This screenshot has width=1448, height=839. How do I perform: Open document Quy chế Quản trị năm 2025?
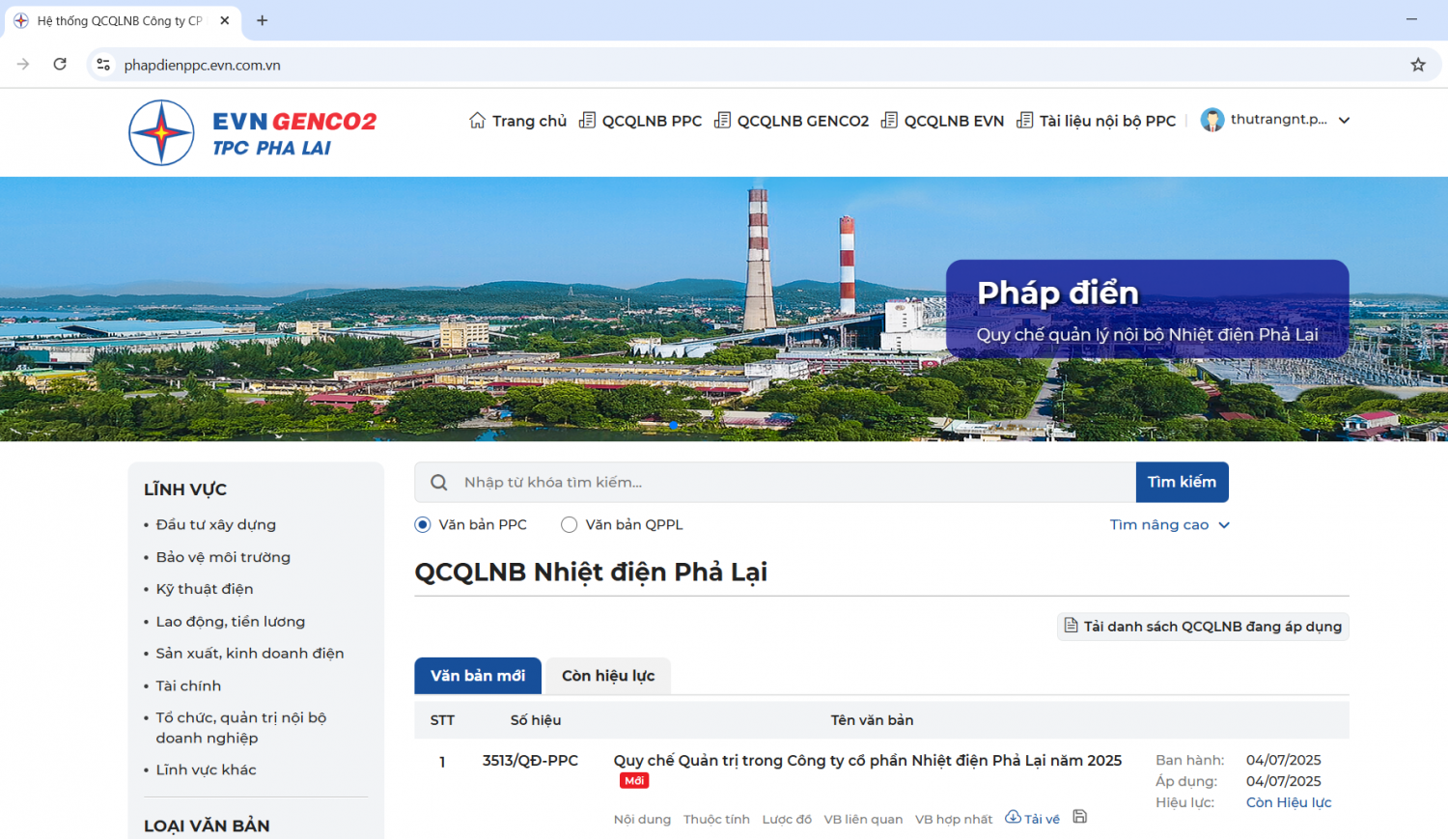(x=868, y=761)
